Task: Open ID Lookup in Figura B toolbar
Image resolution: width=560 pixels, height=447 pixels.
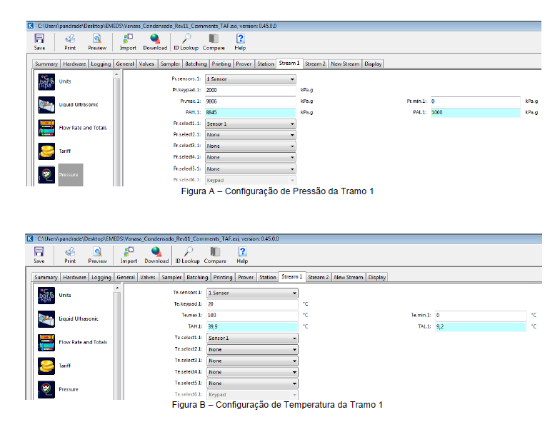Action: pos(188,251)
